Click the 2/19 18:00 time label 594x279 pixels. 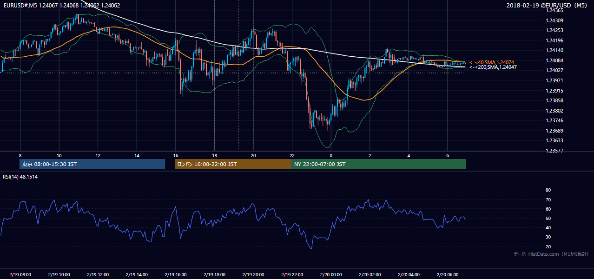(x=214, y=275)
